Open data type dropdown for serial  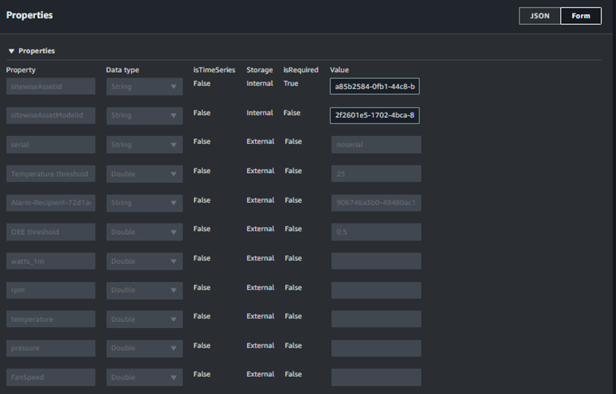144,145
